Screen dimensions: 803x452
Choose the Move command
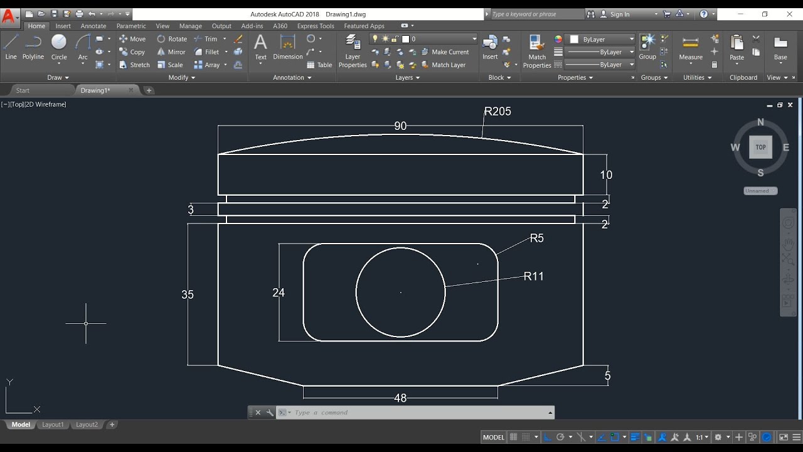[132, 39]
